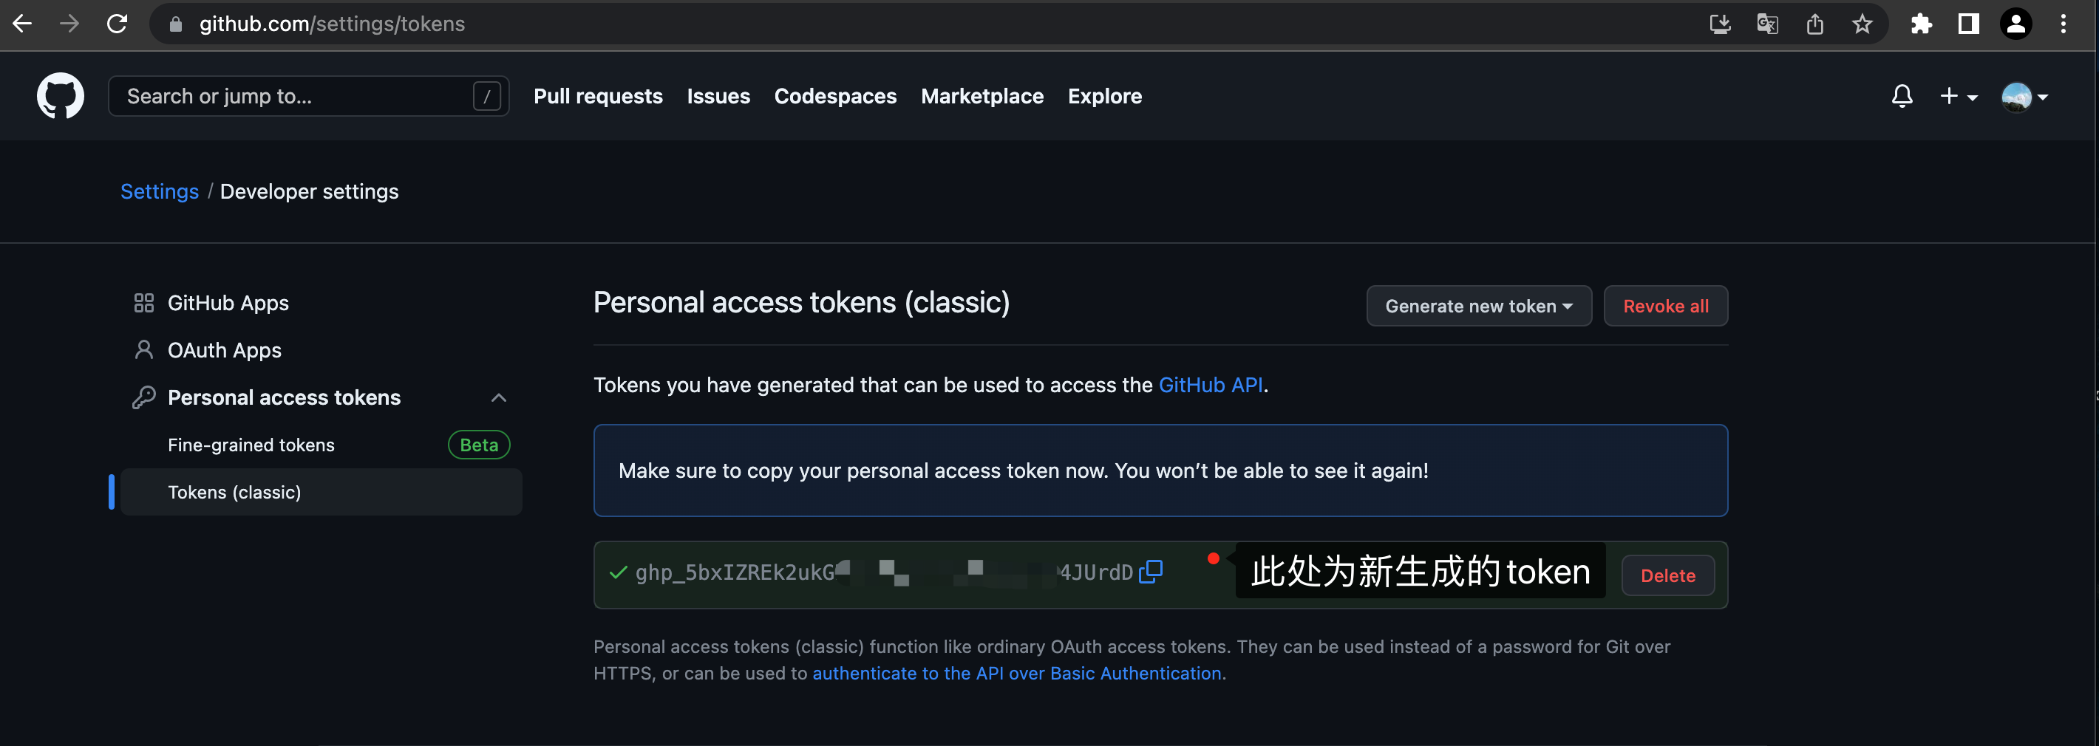Open the Google Translate icon in the address bar
This screenshot has width=2099, height=746.
[x=1766, y=24]
